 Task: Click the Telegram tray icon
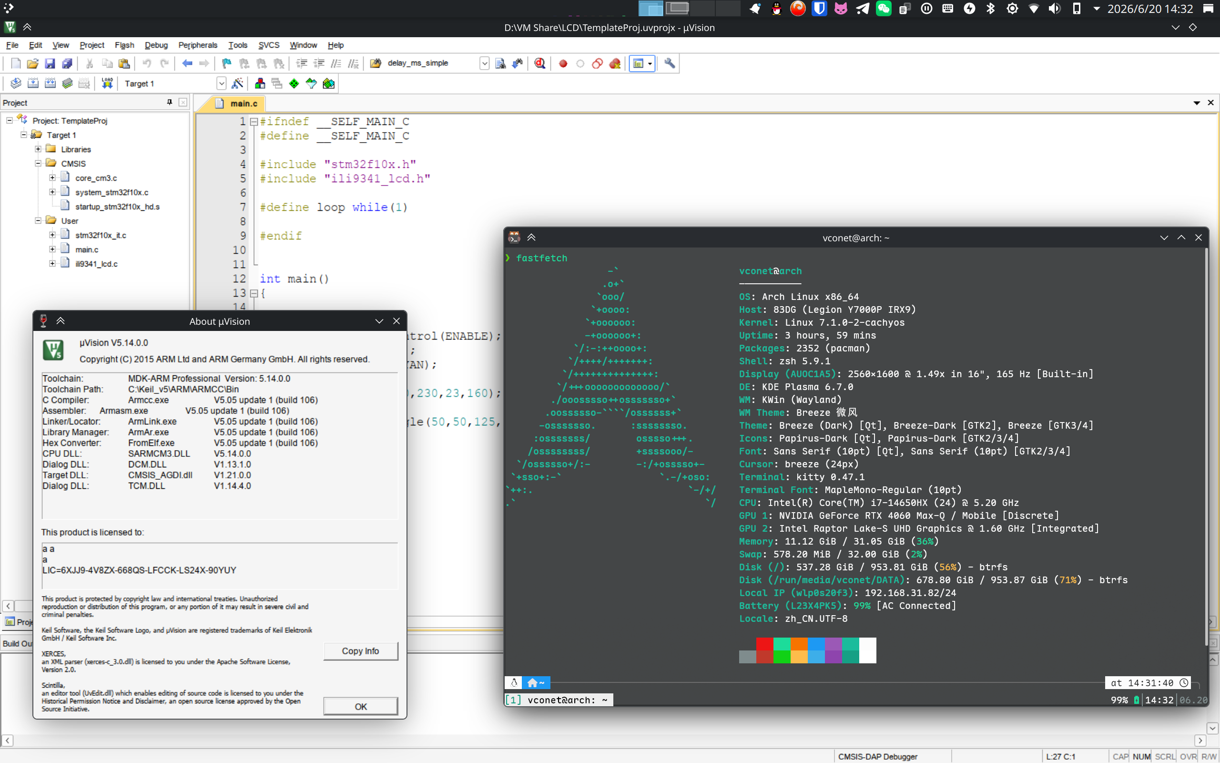[862, 9]
